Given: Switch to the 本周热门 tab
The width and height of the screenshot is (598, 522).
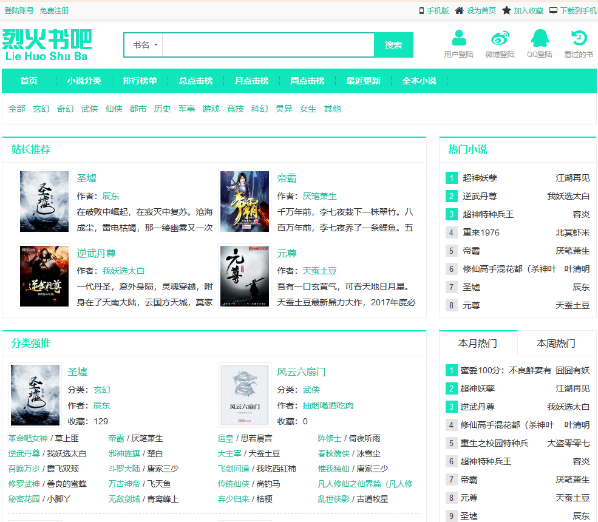Looking at the screenshot, I should coord(556,344).
